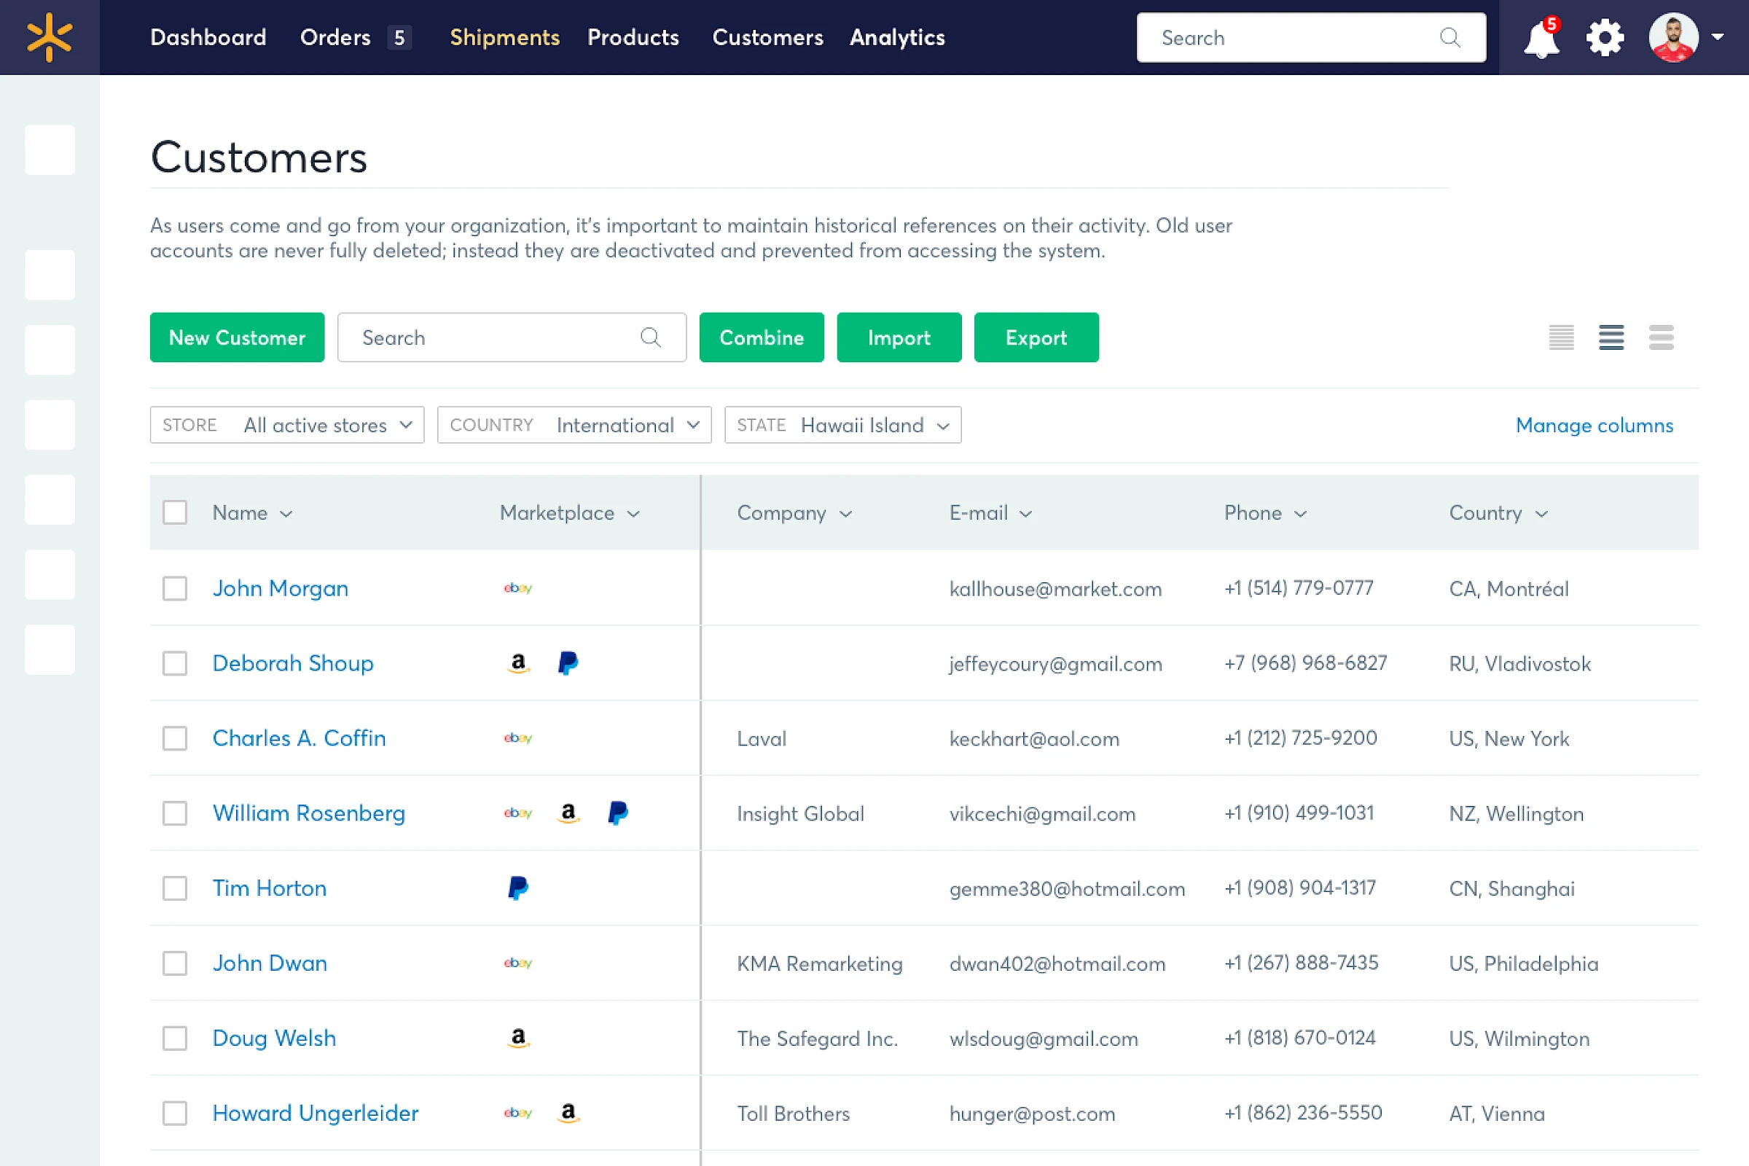
Task: Go to the Analytics menu item
Action: (897, 37)
